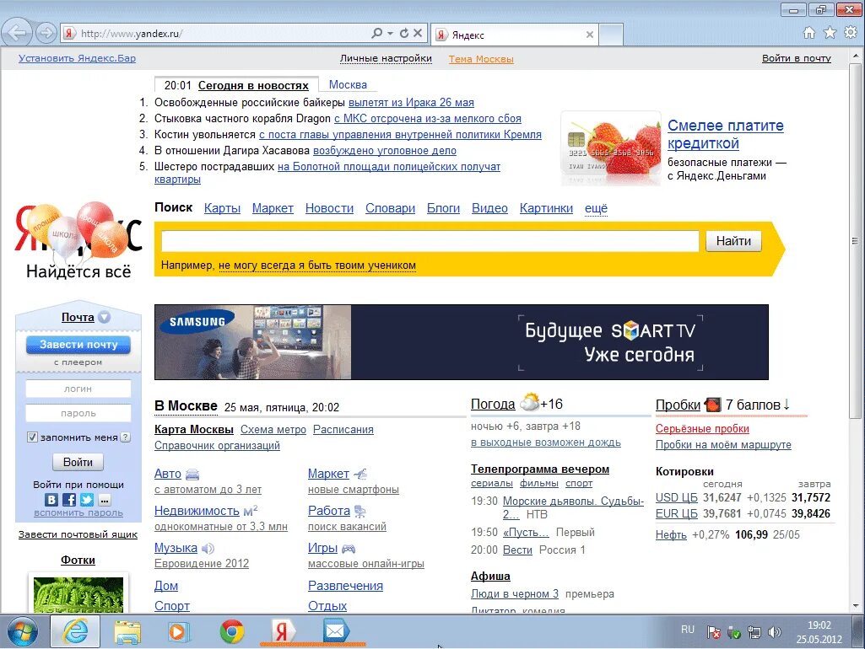Viewport: 865px width, 649px height.
Task: Click the Войти login button
Action: point(78,462)
